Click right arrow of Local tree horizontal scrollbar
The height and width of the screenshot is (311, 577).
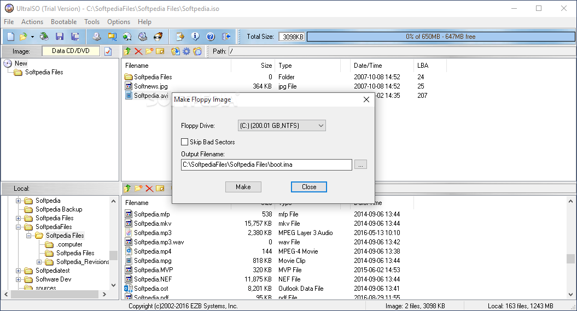click(104, 294)
